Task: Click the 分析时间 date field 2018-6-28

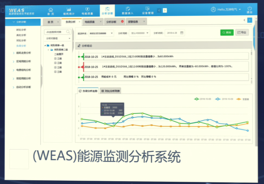Action: pyautogui.click(x=175, y=33)
